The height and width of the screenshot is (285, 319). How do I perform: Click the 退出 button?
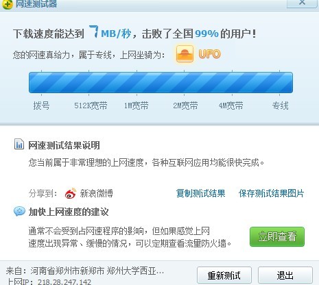[x=285, y=275]
